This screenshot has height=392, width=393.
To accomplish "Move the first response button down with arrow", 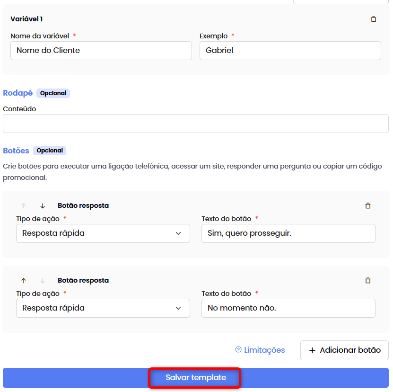I will pos(42,206).
